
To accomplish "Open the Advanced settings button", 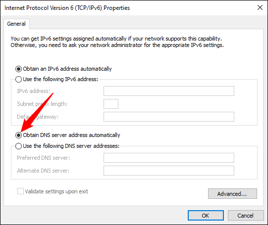I will (x=232, y=194).
